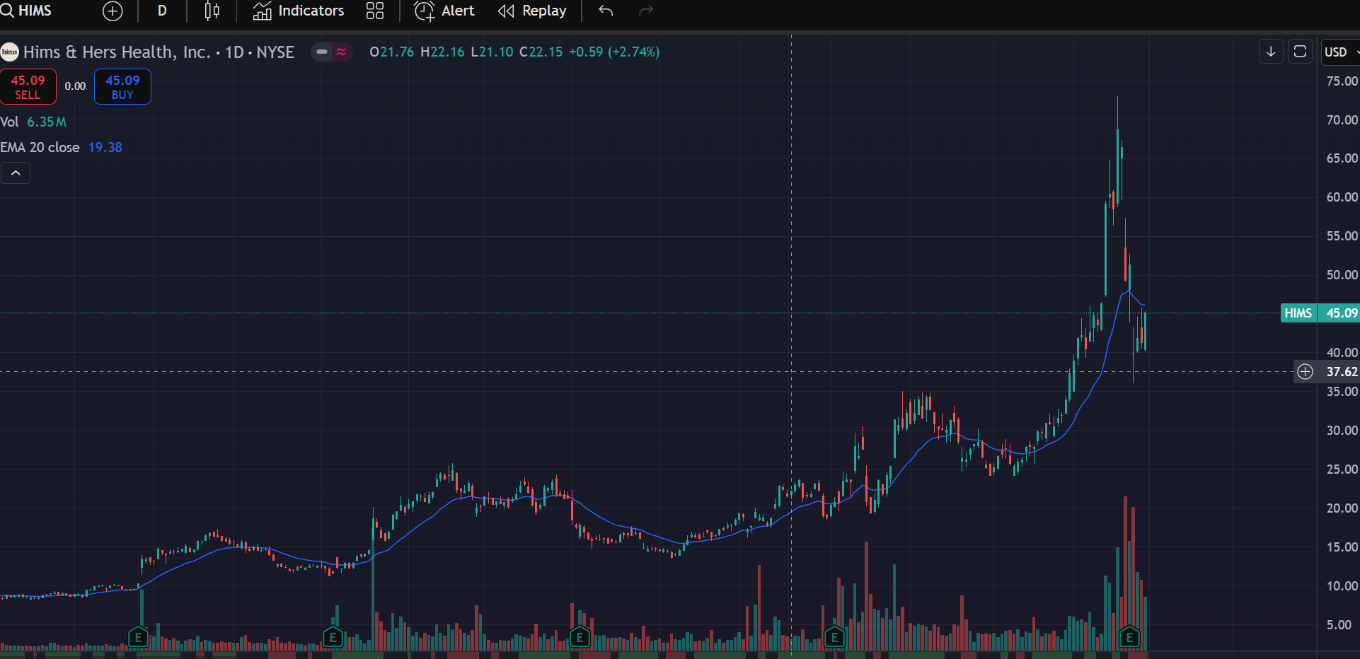Open indicator templates grid icon
Image resolution: width=1360 pixels, height=659 pixels.
375,11
